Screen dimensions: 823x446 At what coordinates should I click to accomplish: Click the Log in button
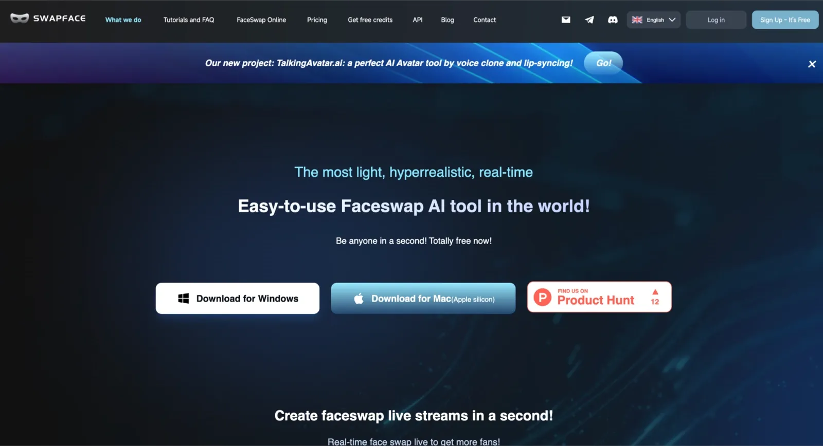(716, 20)
